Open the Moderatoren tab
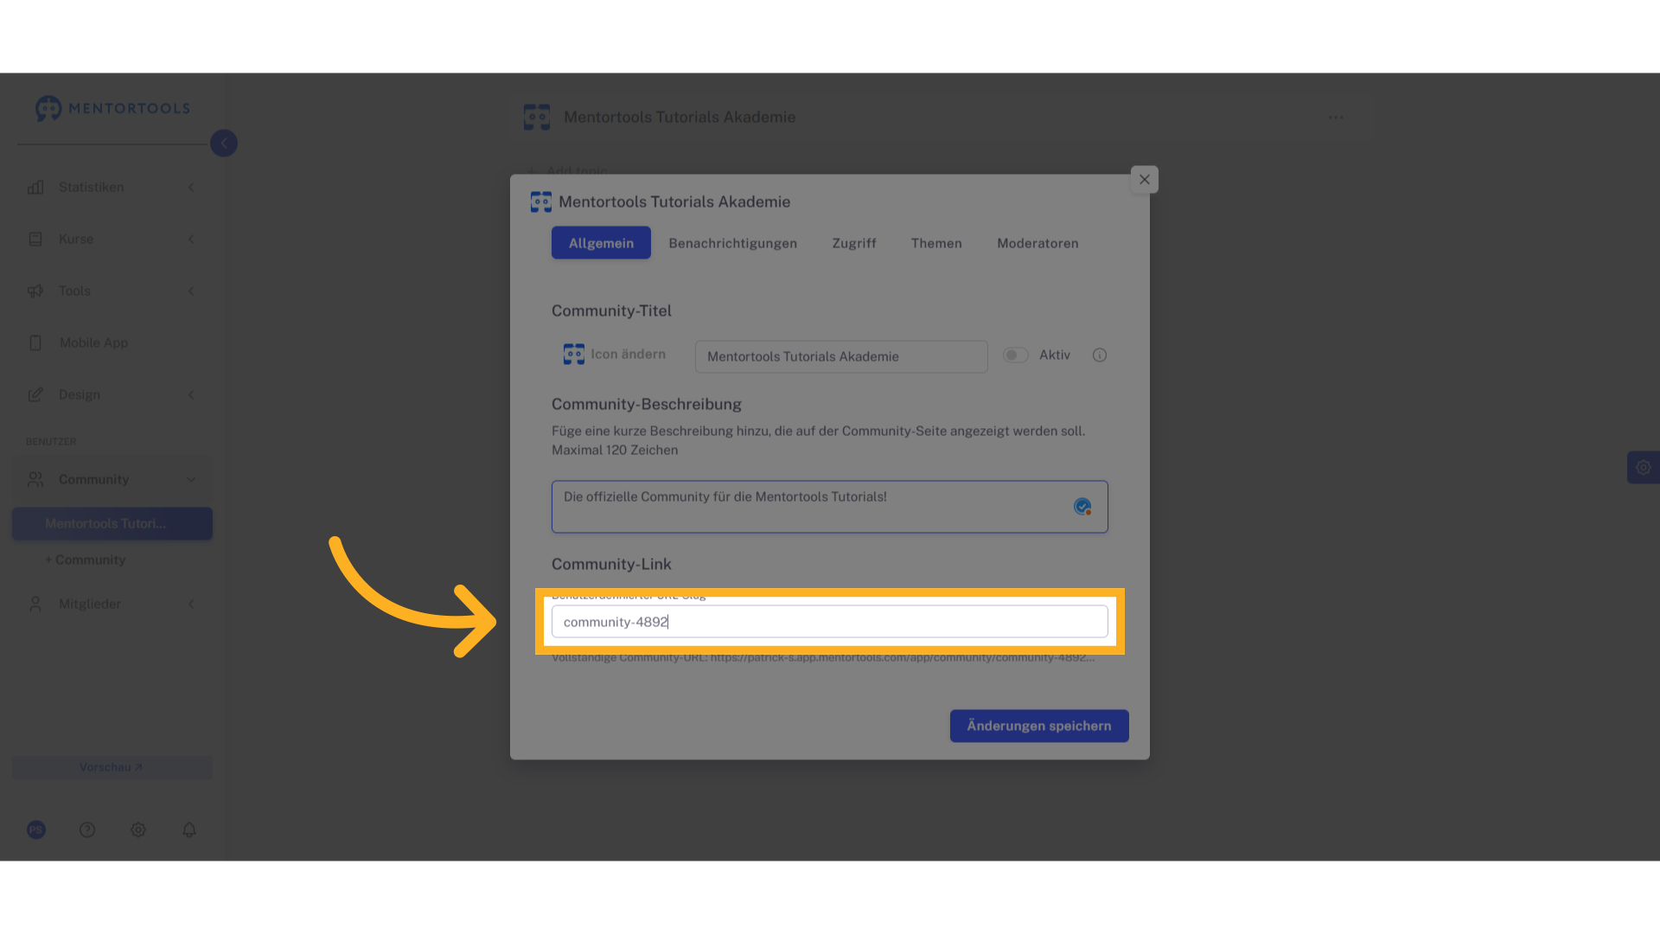 pyautogui.click(x=1037, y=243)
